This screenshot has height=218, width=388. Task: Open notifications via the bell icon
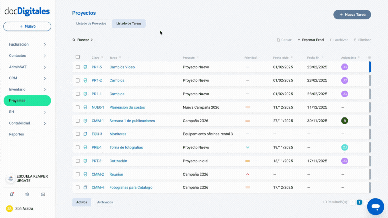coord(11,194)
